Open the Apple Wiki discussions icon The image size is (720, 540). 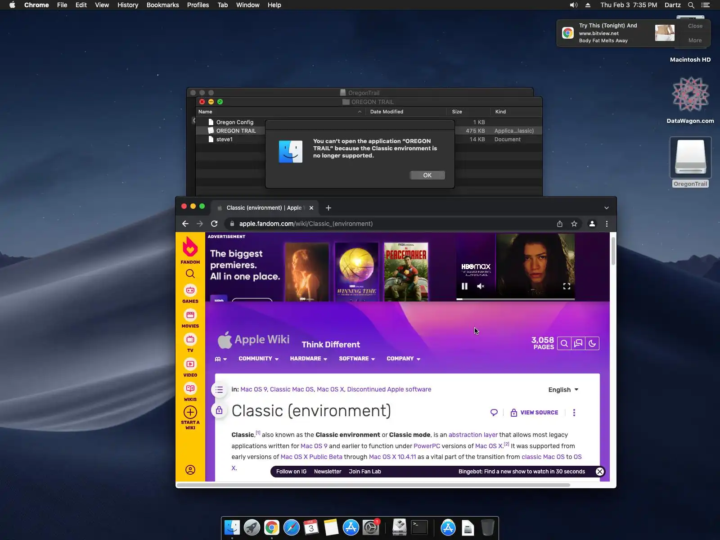pyautogui.click(x=578, y=343)
